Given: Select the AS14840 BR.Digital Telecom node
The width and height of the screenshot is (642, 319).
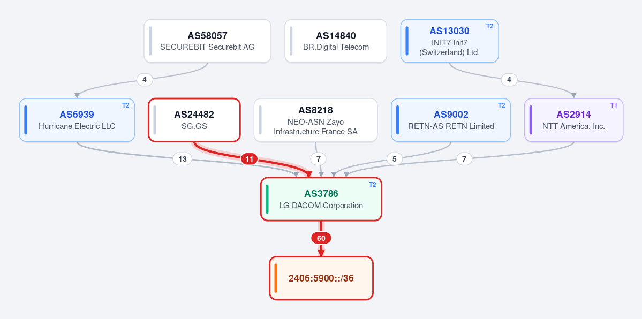Looking at the screenshot, I should pyautogui.click(x=336, y=41).
